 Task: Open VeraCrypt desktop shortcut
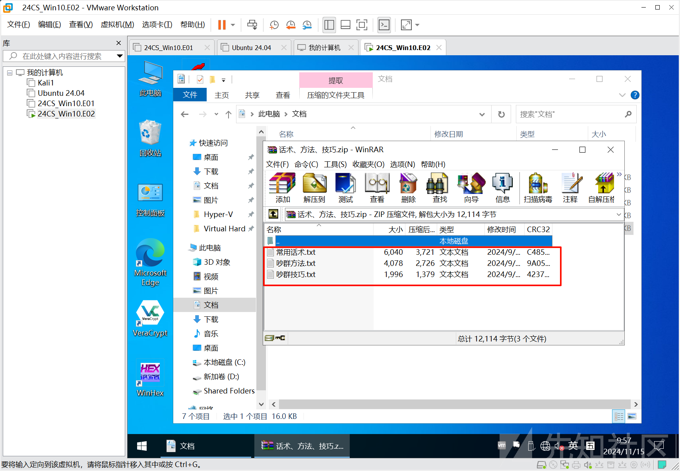pos(150,318)
